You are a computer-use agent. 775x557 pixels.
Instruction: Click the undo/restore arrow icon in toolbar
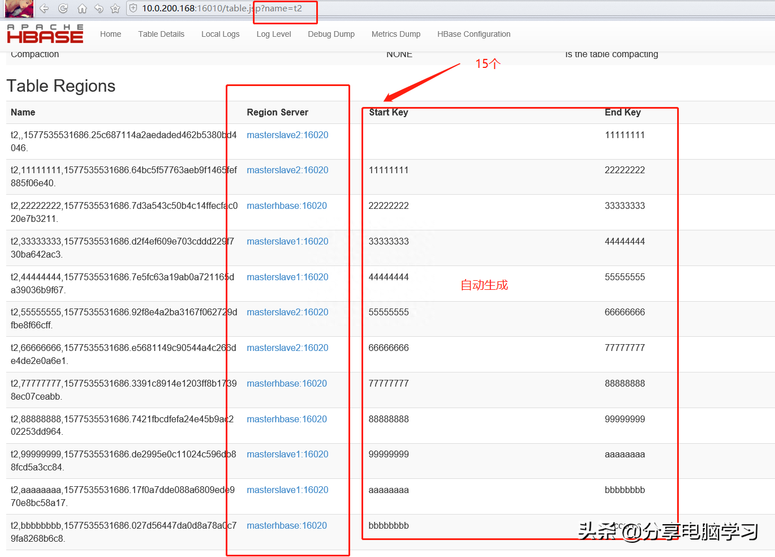tap(99, 8)
